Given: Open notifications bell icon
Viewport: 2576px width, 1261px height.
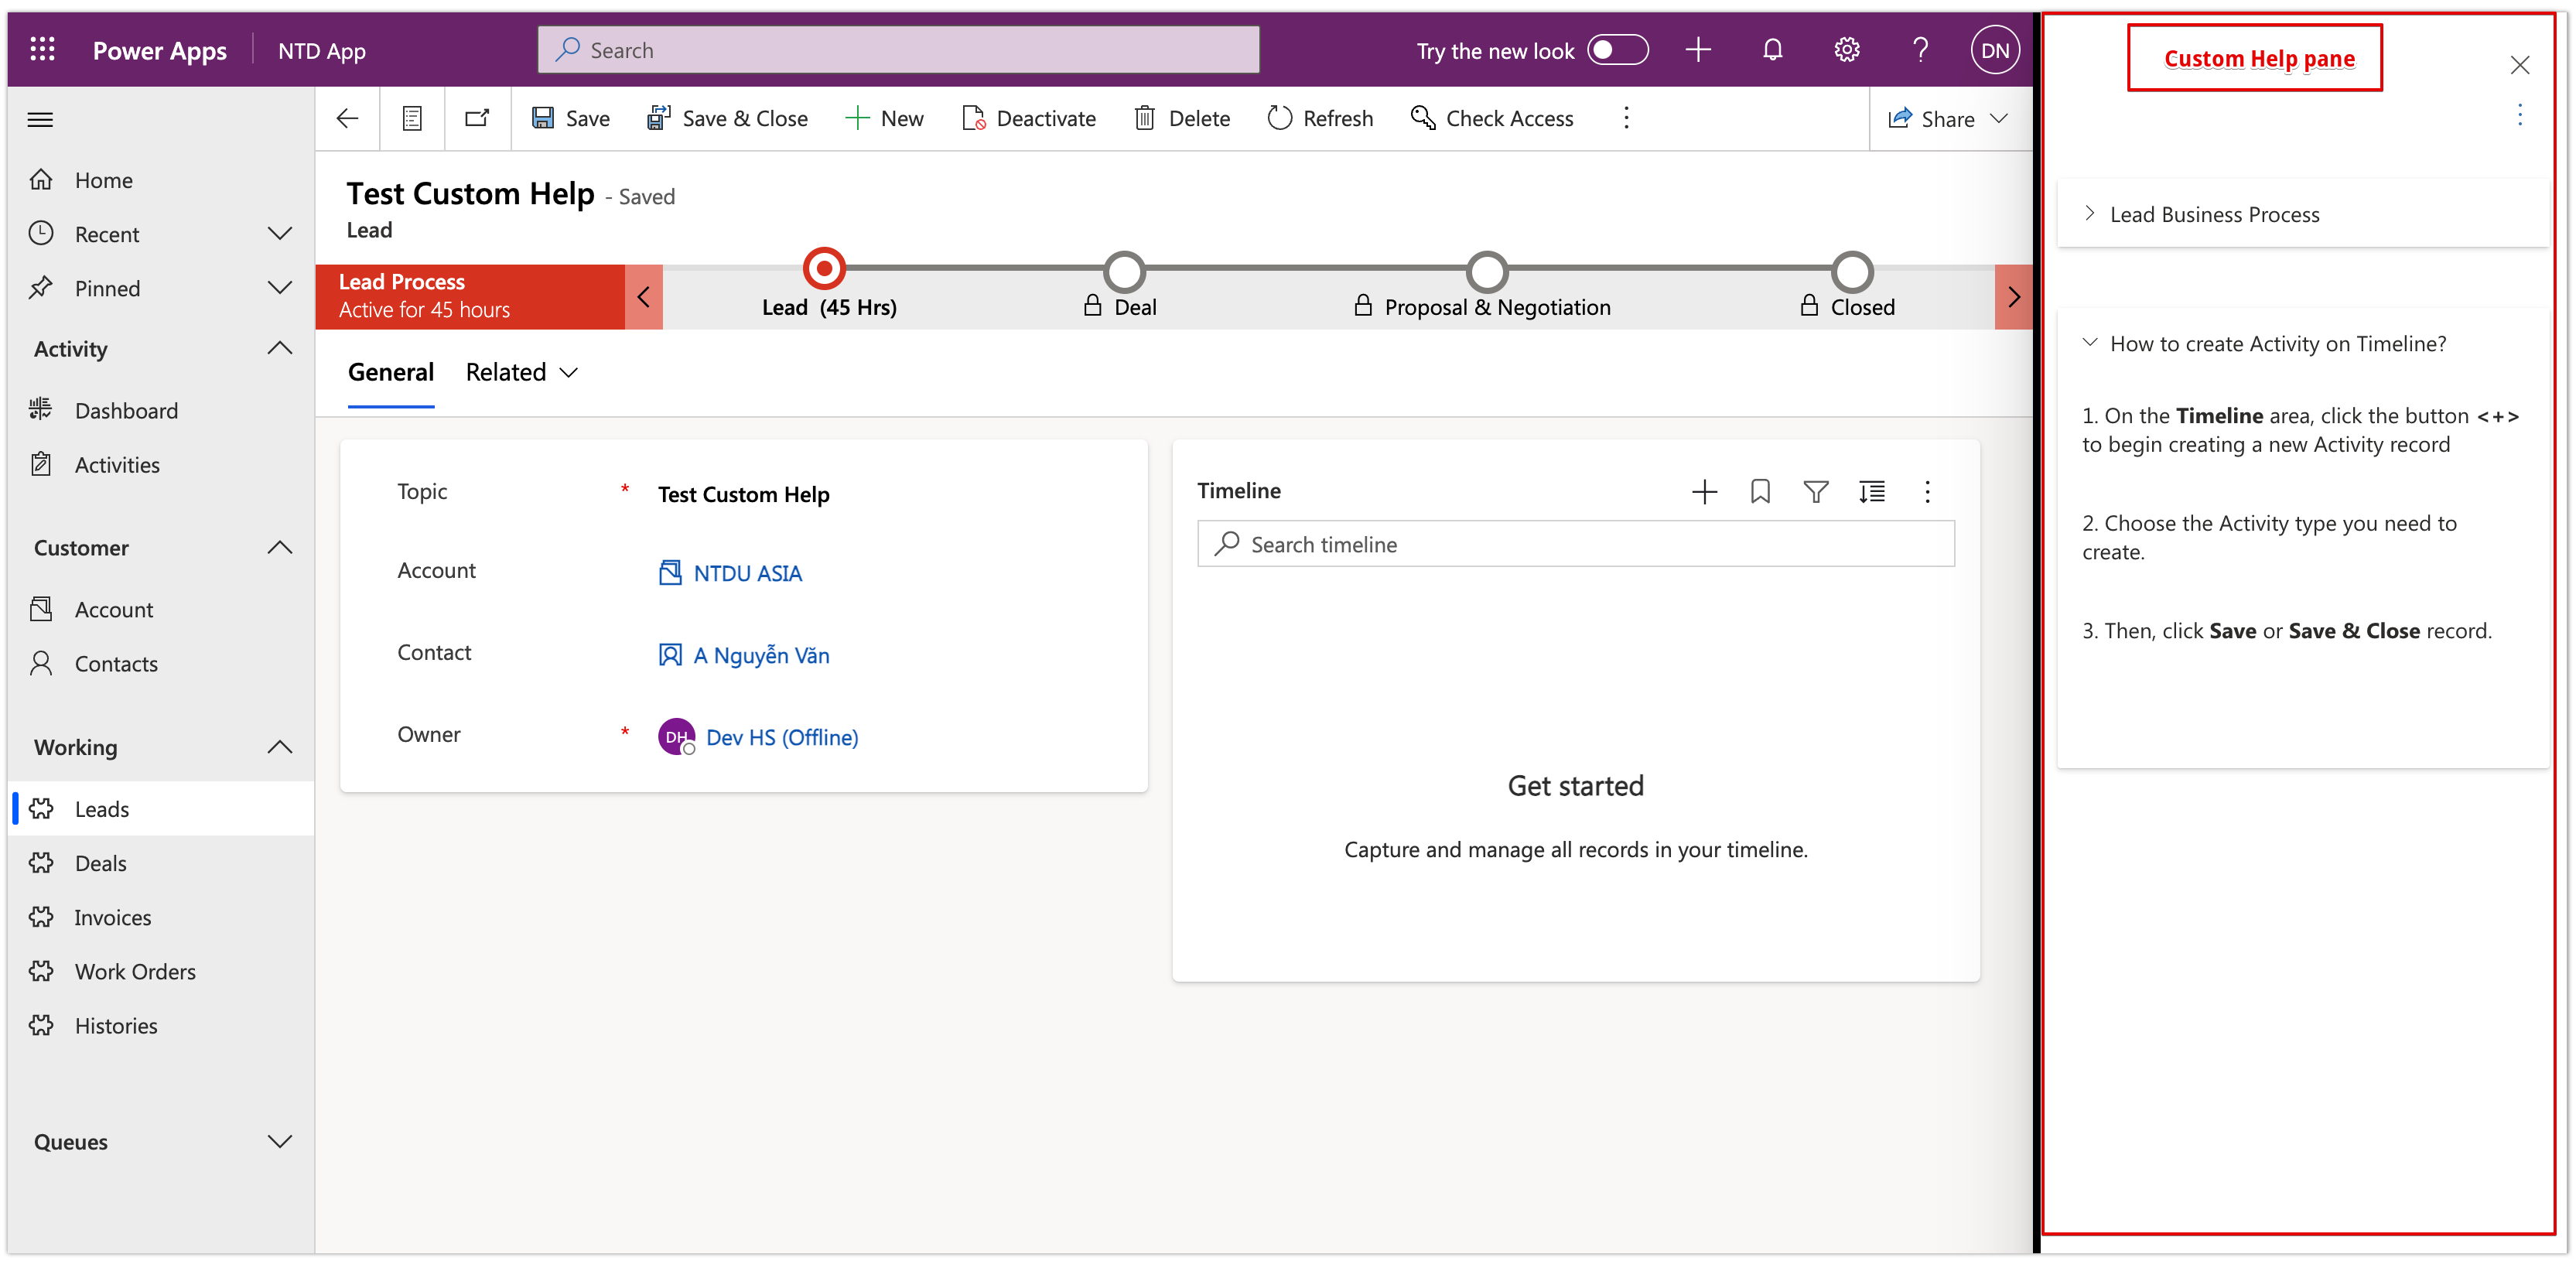Looking at the screenshot, I should 1772,50.
